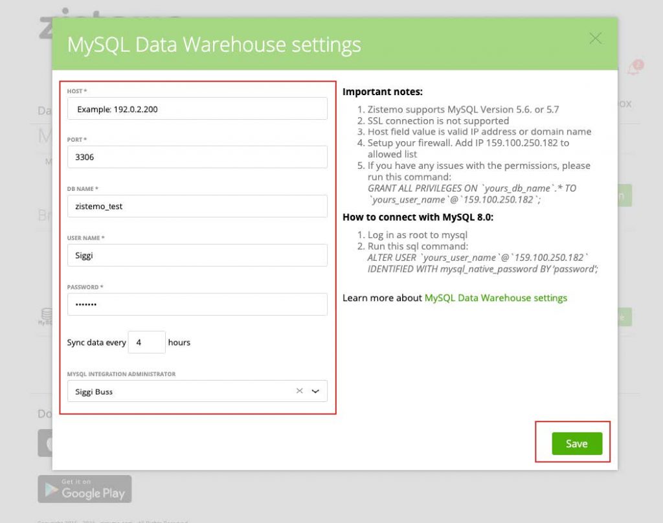Click the X to close the settings dialog

pyautogui.click(x=595, y=38)
